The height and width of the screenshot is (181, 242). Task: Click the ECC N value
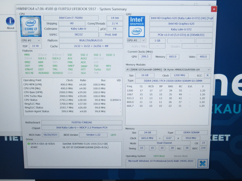coord(208,75)
